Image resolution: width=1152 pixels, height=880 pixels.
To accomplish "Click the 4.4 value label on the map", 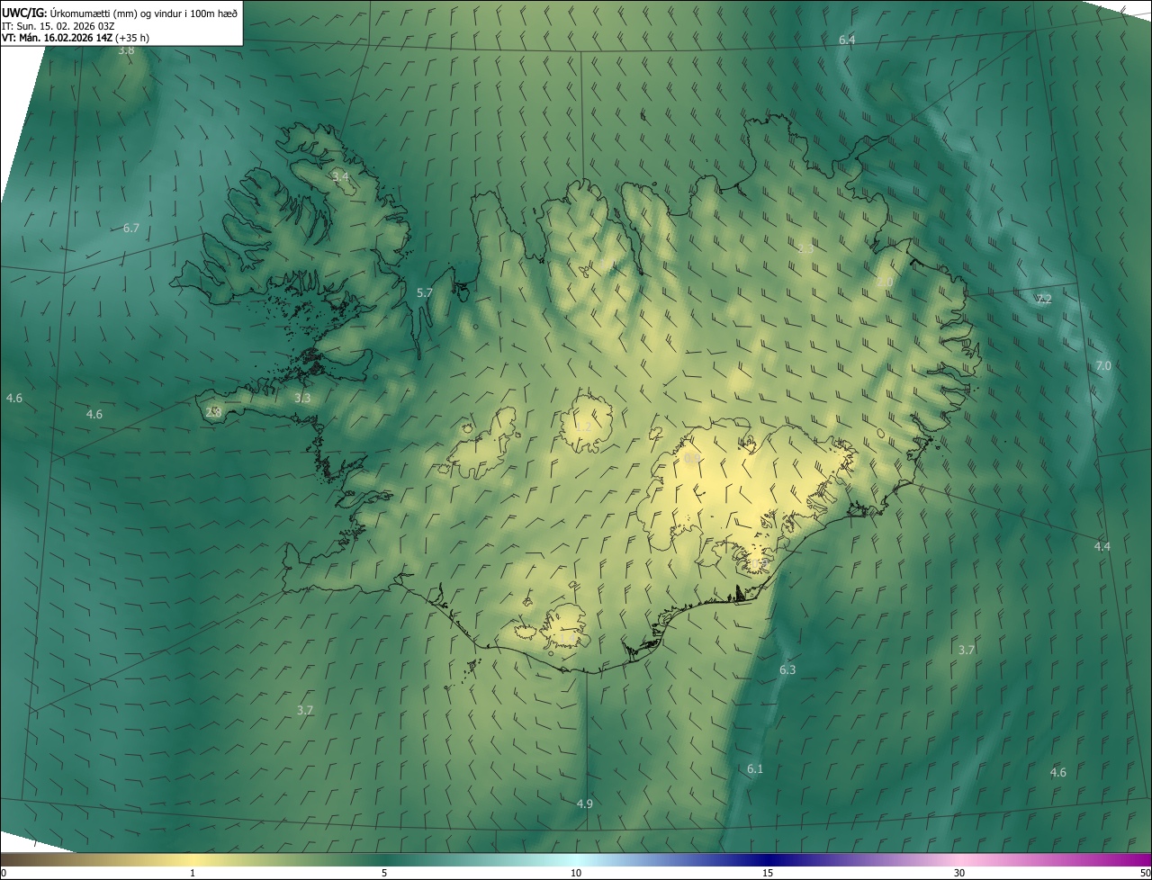I will (1102, 547).
